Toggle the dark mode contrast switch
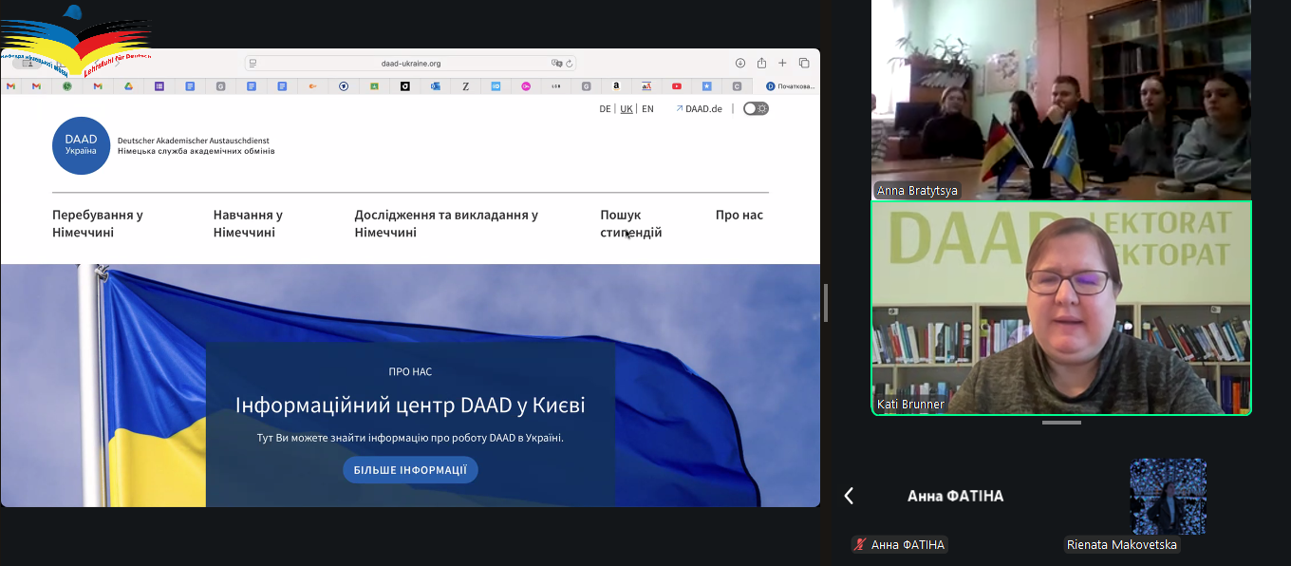Screen dimensions: 1291x566 tap(756, 108)
